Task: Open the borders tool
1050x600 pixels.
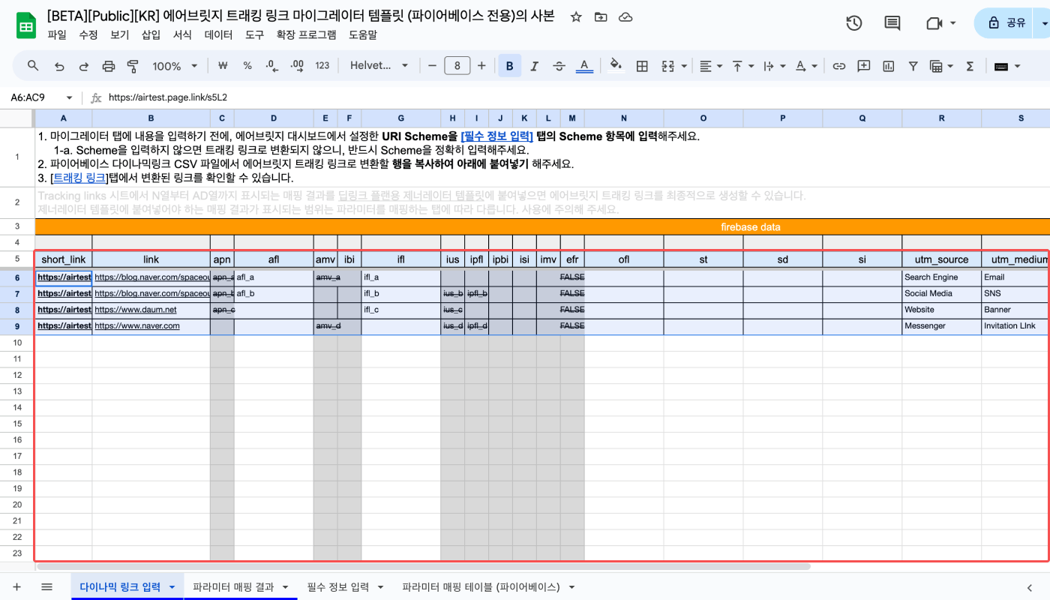Action: point(642,66)
